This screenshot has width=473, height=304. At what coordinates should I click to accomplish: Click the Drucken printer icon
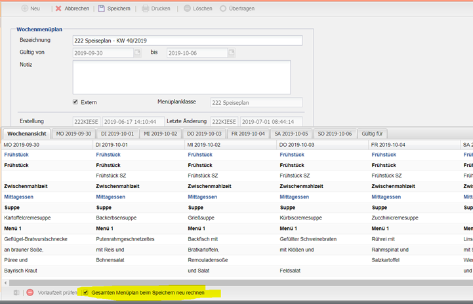coord(146,9)
